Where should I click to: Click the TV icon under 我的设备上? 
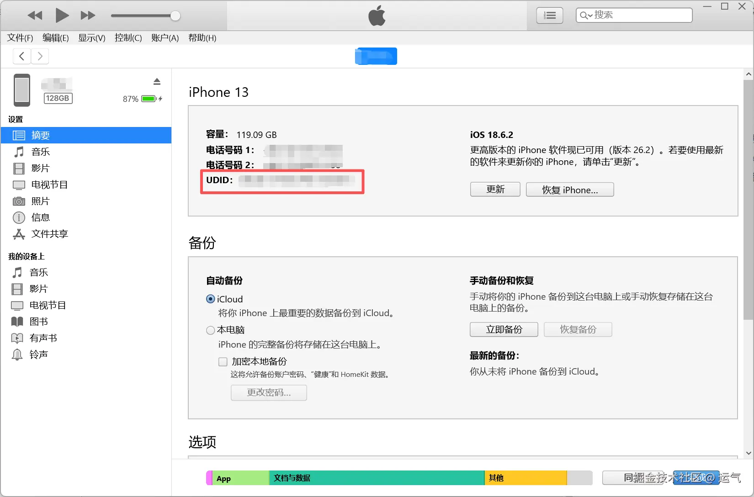tap(17, 306)
